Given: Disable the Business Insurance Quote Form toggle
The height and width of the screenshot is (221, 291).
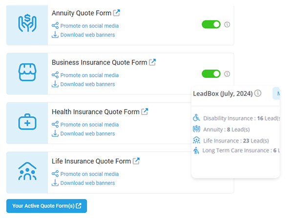Looking at the screenshot, I should click(211, 74).
